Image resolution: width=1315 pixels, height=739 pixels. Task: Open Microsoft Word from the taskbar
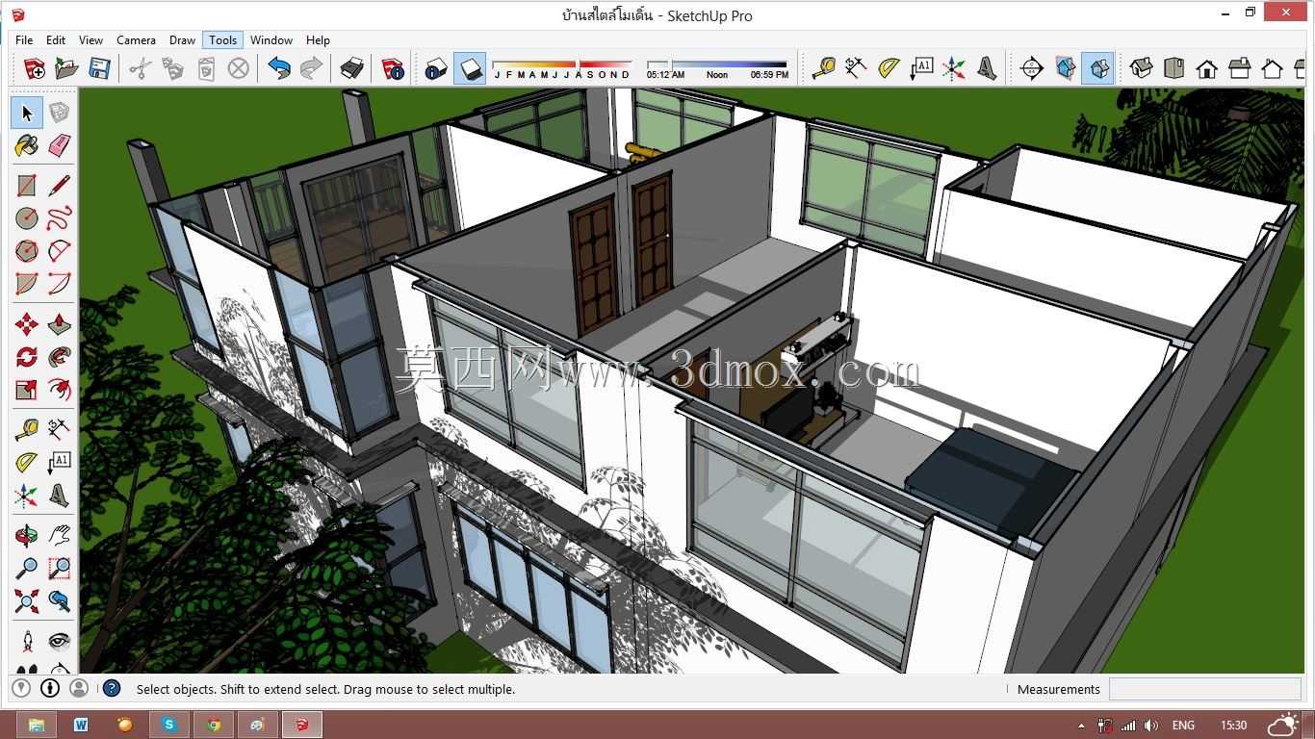click(x=81, y=725)
